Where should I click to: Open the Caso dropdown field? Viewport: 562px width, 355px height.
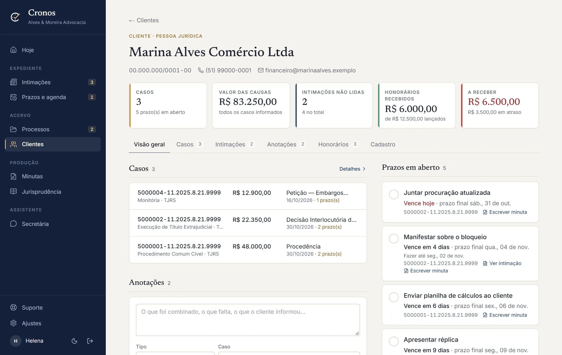point(289,353)
